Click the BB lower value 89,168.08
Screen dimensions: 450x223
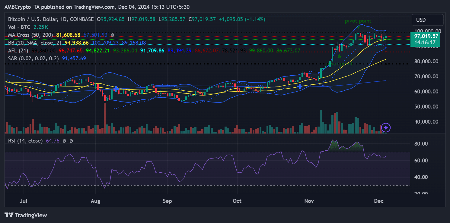(x=134, y=43)
